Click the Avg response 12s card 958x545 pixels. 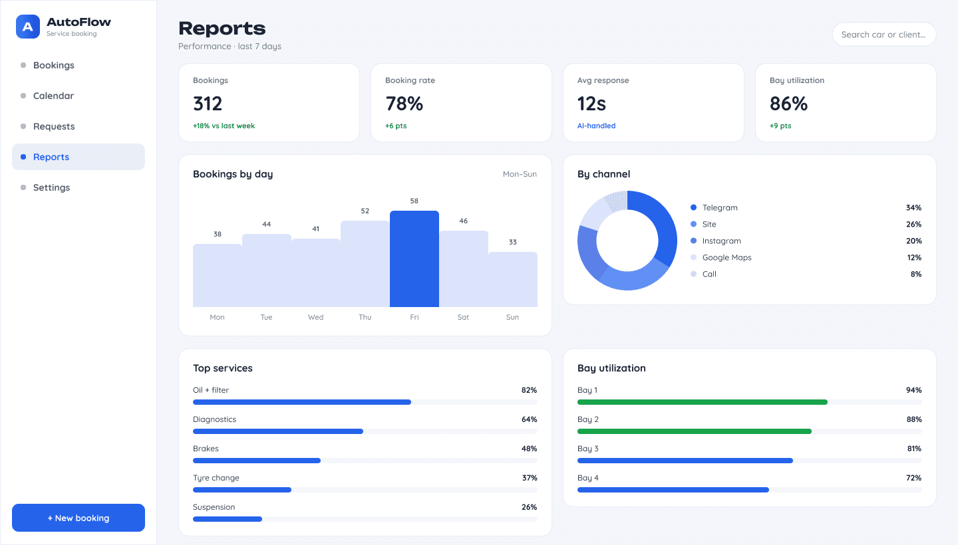[x=653, y=102]
